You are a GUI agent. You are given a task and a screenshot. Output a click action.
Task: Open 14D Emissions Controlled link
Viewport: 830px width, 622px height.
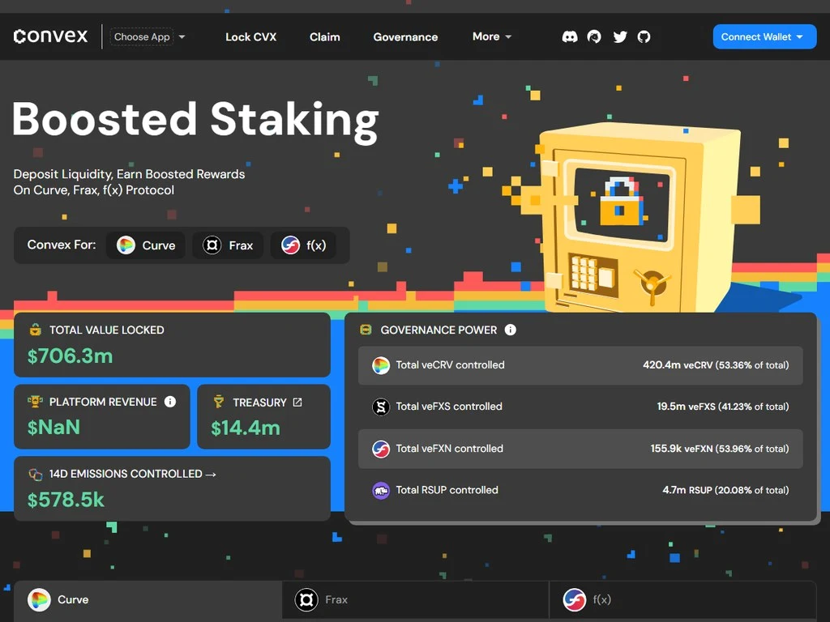coord(132,474)
